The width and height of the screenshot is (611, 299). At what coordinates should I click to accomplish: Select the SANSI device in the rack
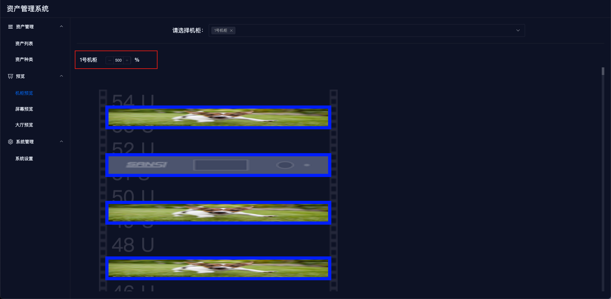click(x=218, y=165)
